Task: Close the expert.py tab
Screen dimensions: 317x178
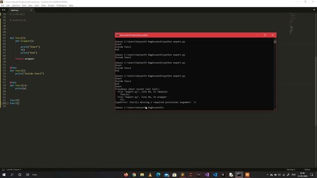Action: coord(31,10)
